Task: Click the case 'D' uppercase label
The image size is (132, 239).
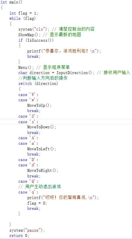Action: click(28, 160)
